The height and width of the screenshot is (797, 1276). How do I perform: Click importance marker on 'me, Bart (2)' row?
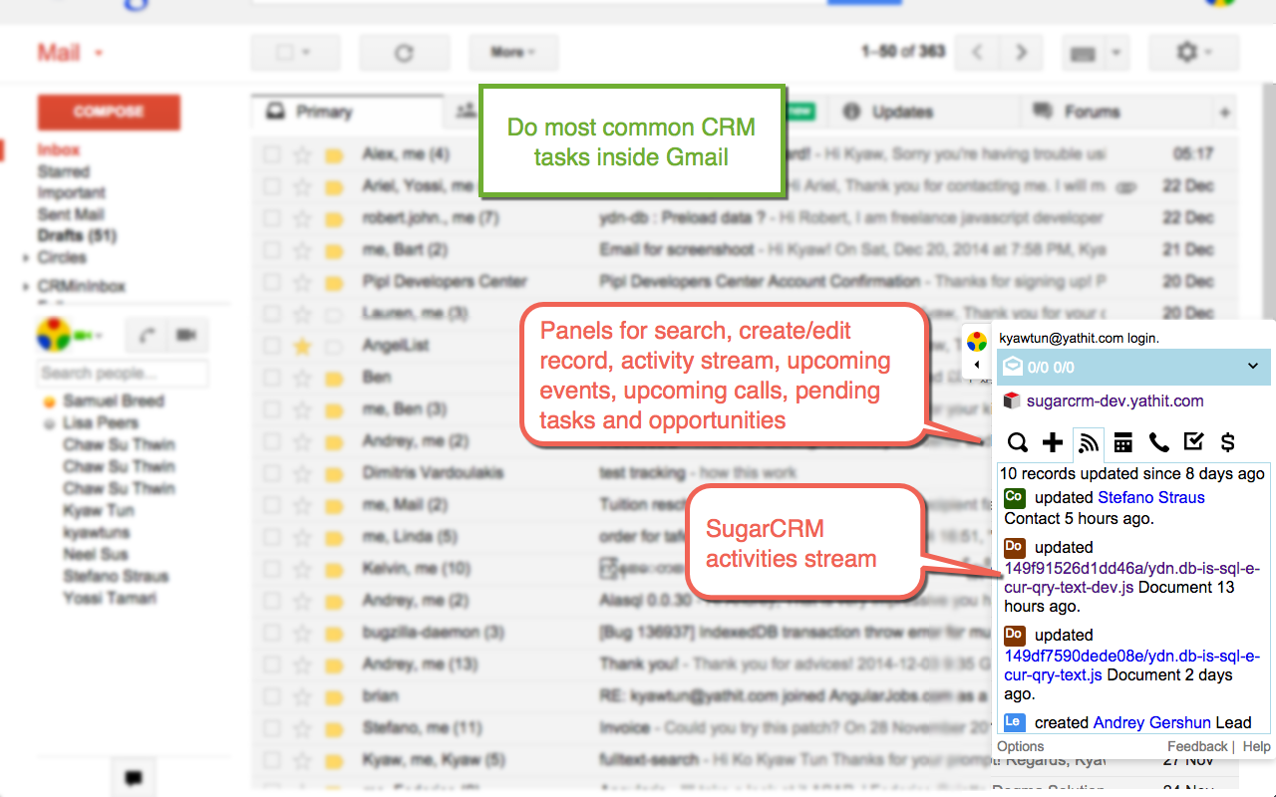(333, 250)
